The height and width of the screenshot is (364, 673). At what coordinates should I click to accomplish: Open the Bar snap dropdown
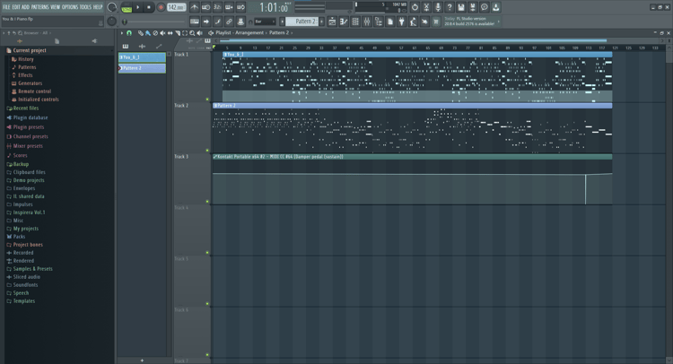pyautogui.click(x=265, y=22)
